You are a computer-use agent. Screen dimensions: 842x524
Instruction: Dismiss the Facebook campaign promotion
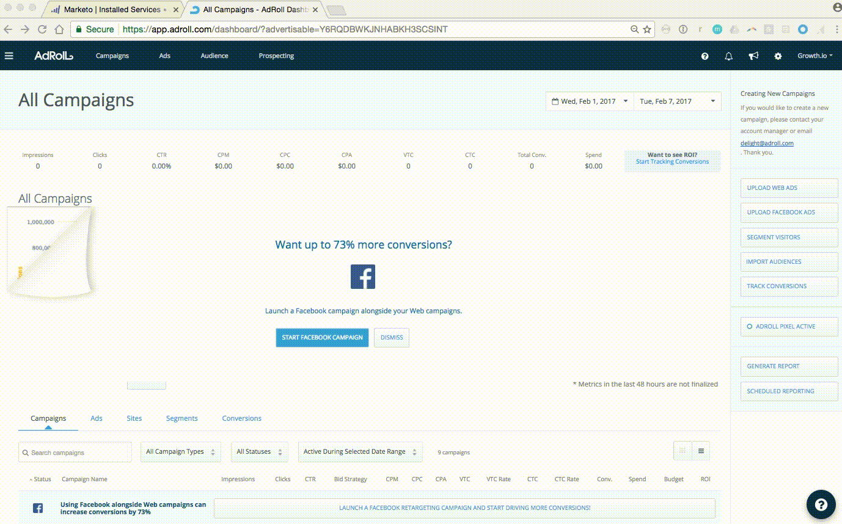(x=392, y=337)
